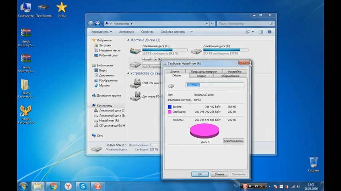Select Handy Recovery 5.5 shortcut with bird icon
The image size is (341, 191).
(26, 115)
